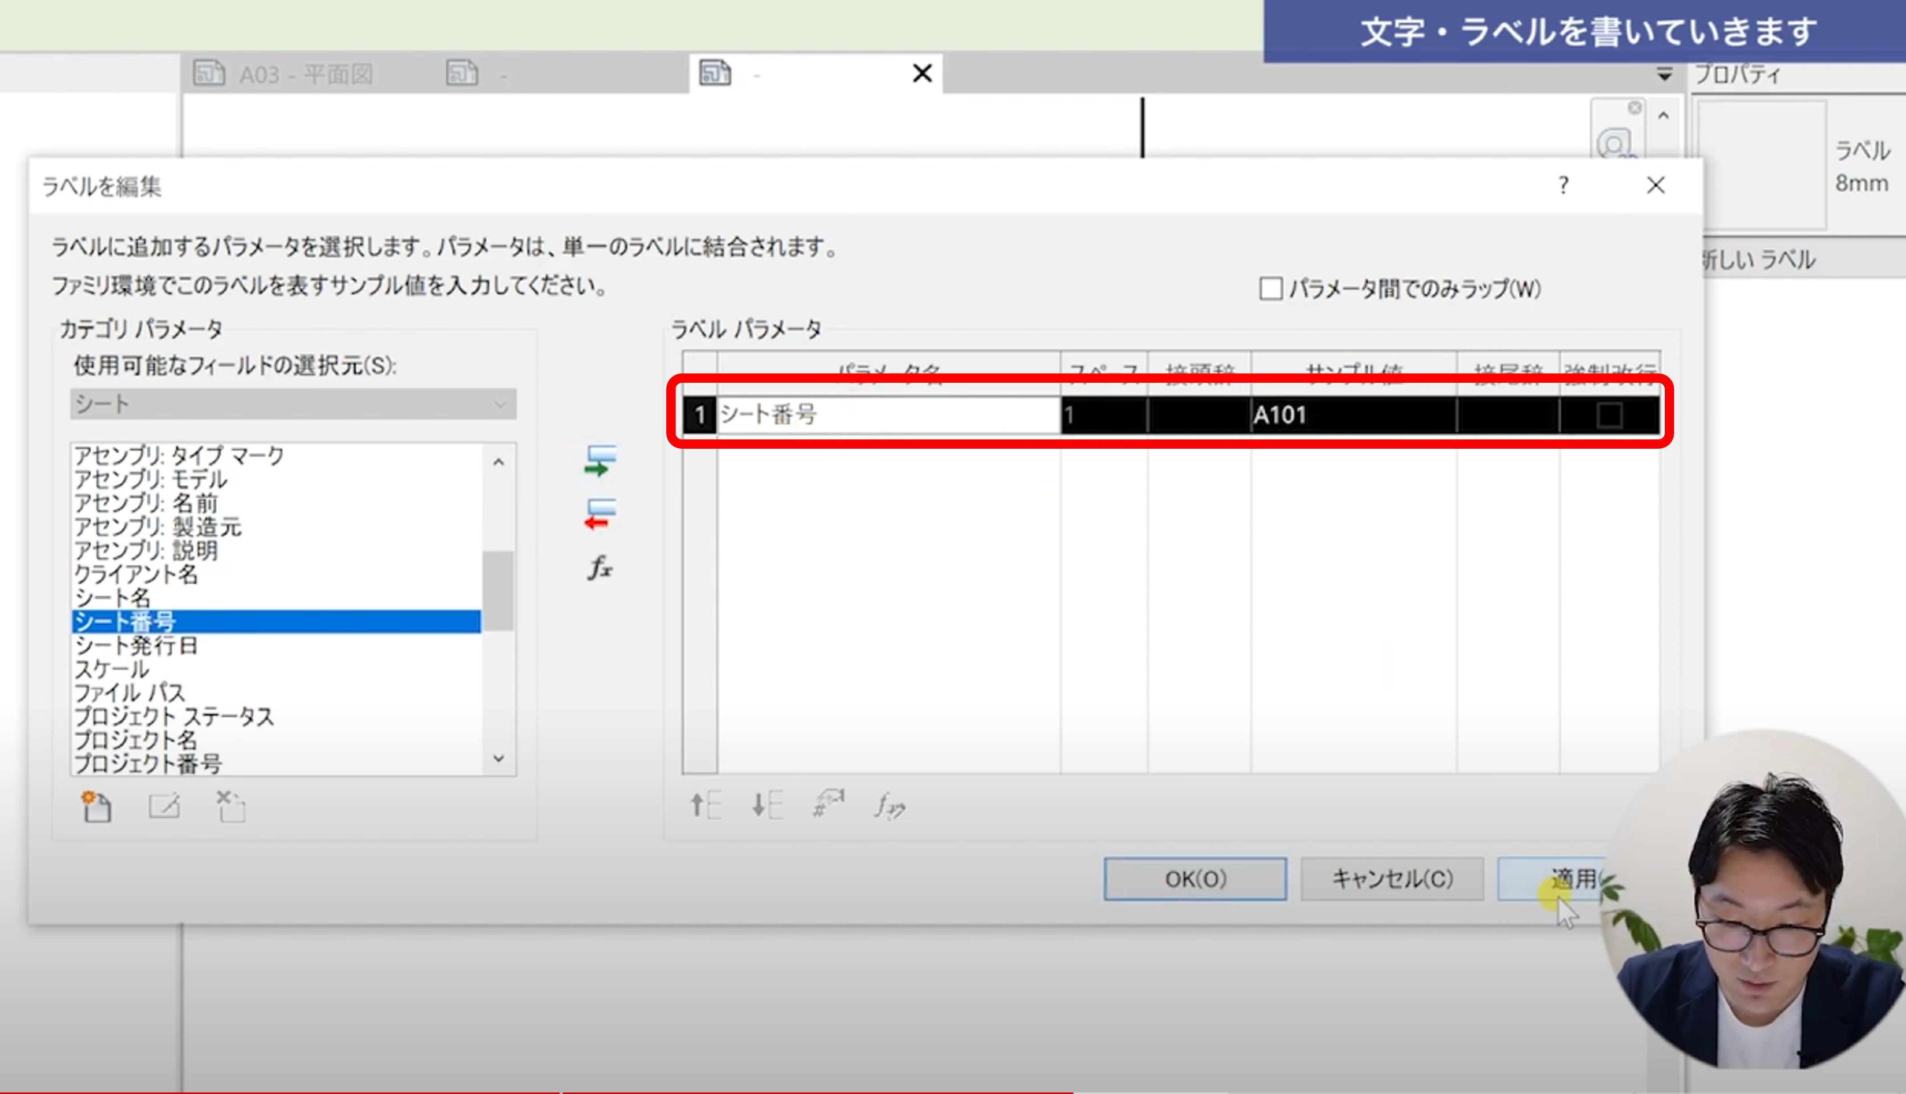The width and height of the screenshot is (1906, 1094).
Task: Select プロジェクト名 in the parameter list
Action: point(136,740)
